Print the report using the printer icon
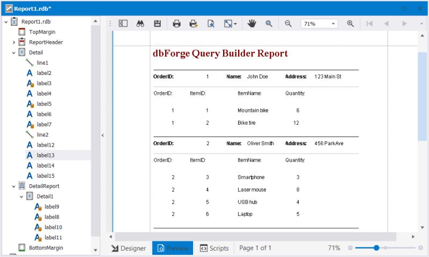Image resolution: width=429 pixels, height=257 pixels. (176, 24)
